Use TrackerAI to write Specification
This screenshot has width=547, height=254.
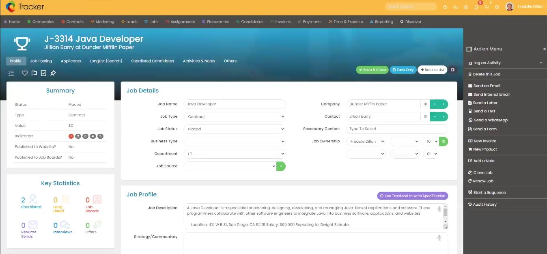pos(412,196)
